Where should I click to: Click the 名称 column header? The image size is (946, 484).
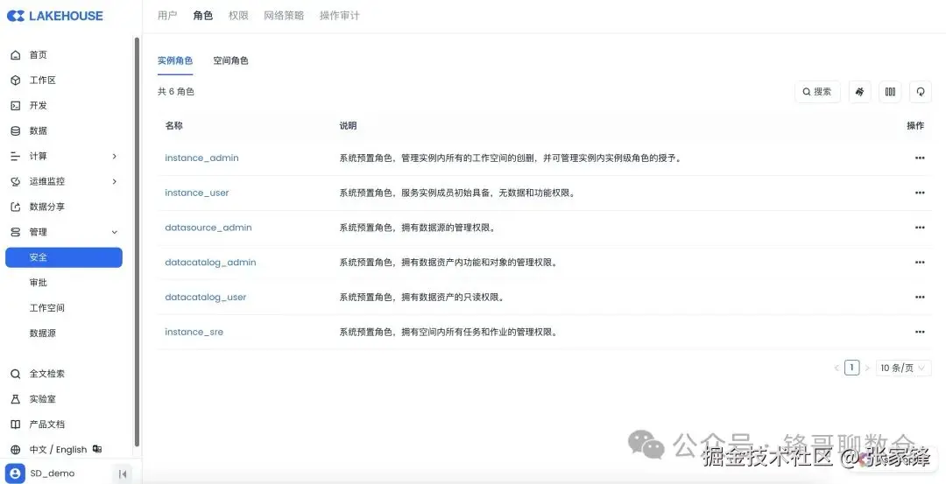[x=173, y=125]
